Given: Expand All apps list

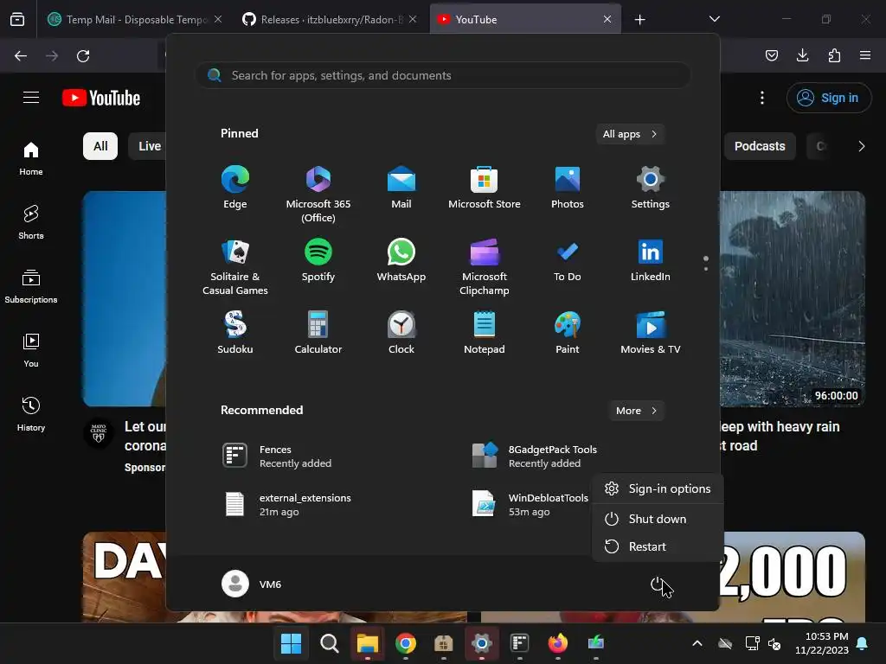Looking at the screenshot, I should (630, 134).
